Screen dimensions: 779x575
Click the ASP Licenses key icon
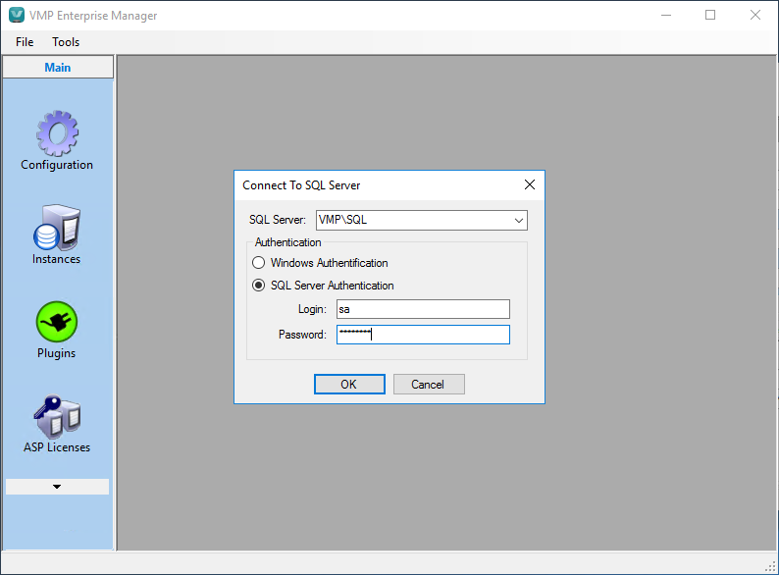57,416
